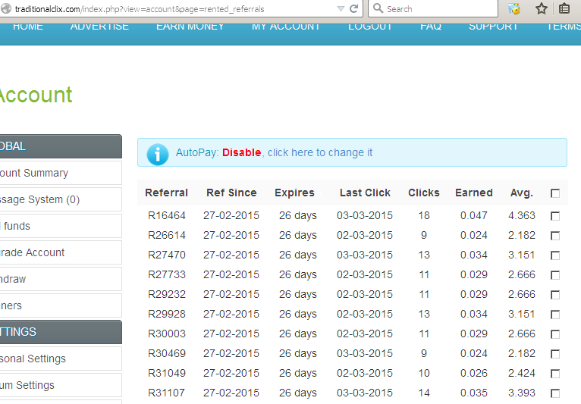Check the box for referral R27470

point(555,255)
